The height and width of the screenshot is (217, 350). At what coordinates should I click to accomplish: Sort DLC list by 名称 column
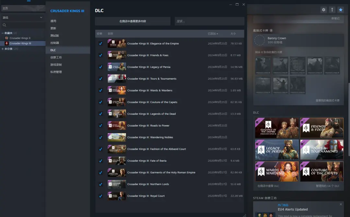[x=110, y=34]
